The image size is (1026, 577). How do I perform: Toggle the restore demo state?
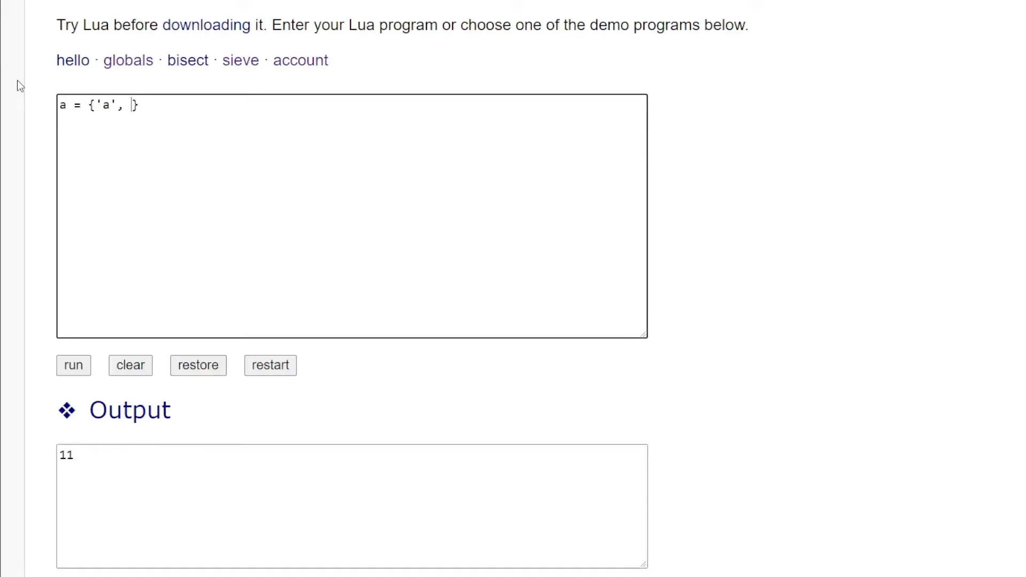(x=198, y=365)
